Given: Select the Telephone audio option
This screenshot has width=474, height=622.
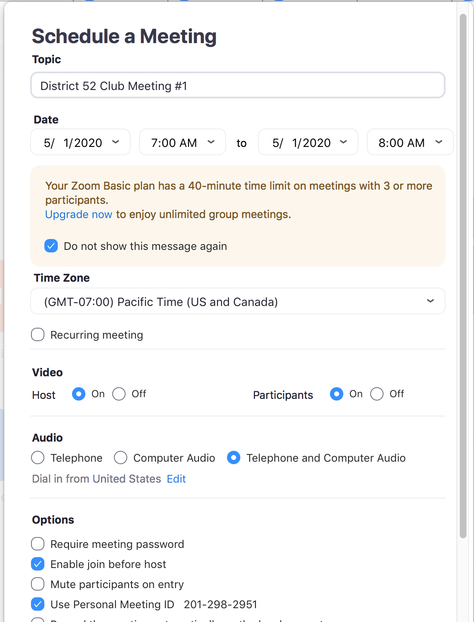Looking at the screenshot, I should [x=38, y=458].
